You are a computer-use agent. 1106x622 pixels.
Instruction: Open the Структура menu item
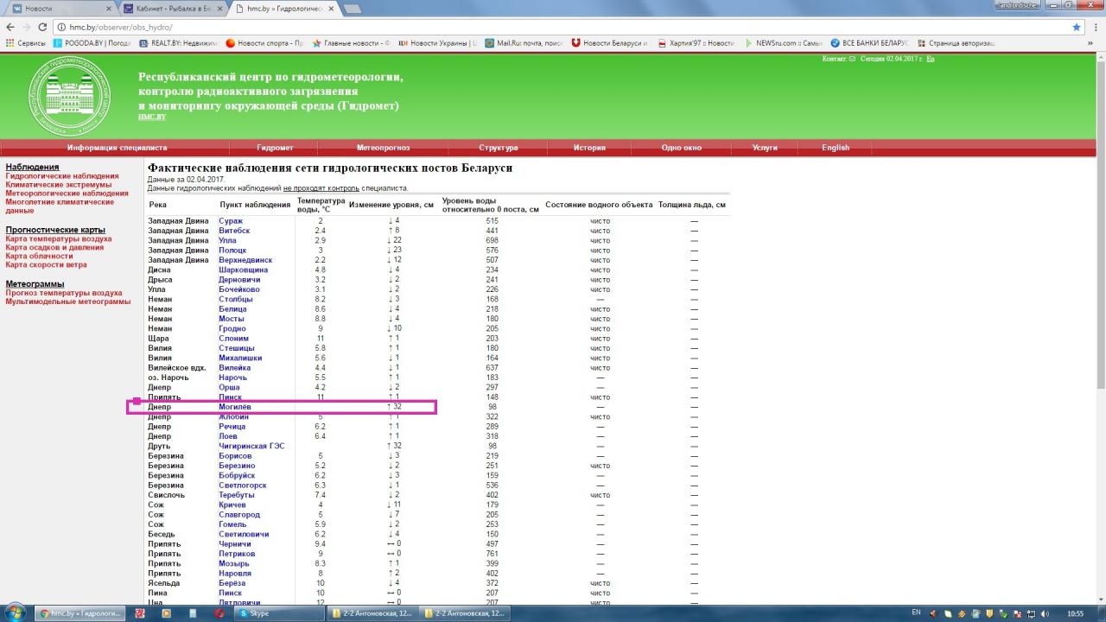(498, 148)
